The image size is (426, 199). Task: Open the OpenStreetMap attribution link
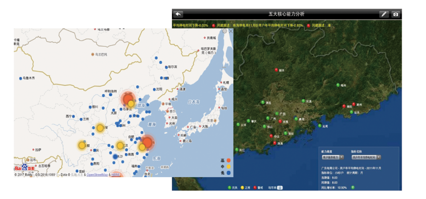tap(97, 175)
